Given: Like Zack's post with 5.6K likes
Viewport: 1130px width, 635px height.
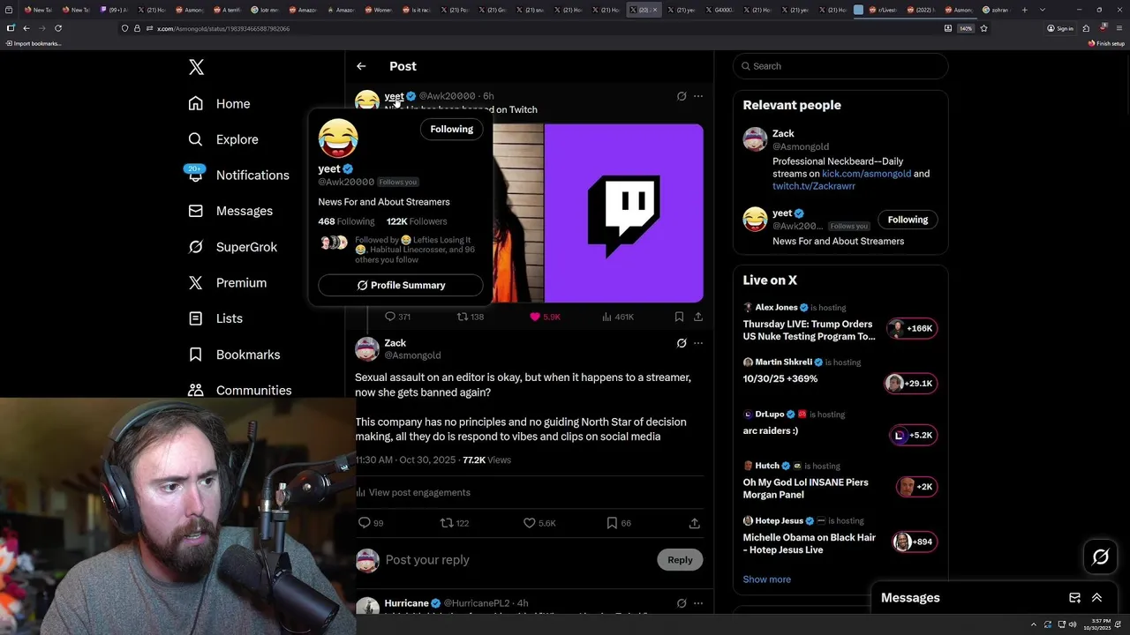Looking at the screenshot, I should pos(539,523).
